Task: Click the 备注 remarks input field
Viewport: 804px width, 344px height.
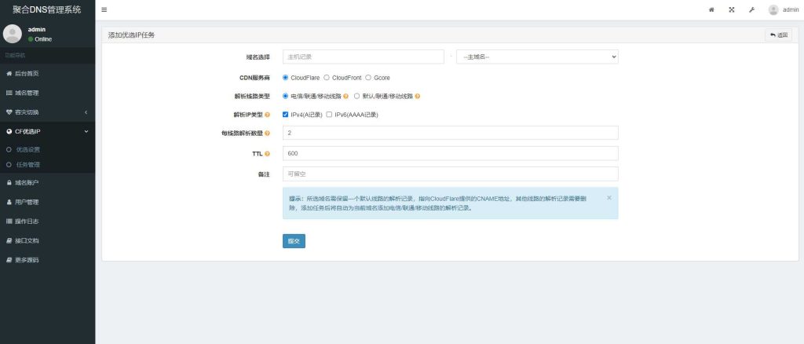Action: 450,174
